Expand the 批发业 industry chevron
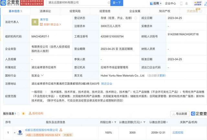The image size is (207, 140). (x=42, y=75)
